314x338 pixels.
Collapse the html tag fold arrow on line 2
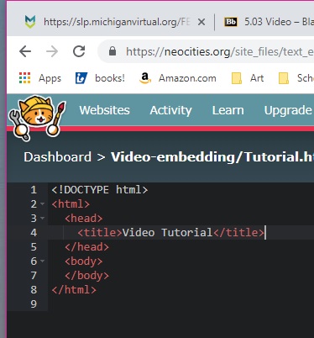point(43,203)
